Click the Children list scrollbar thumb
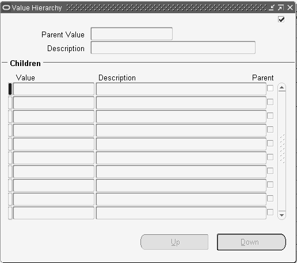297x263 pixels. click(281, 149)
